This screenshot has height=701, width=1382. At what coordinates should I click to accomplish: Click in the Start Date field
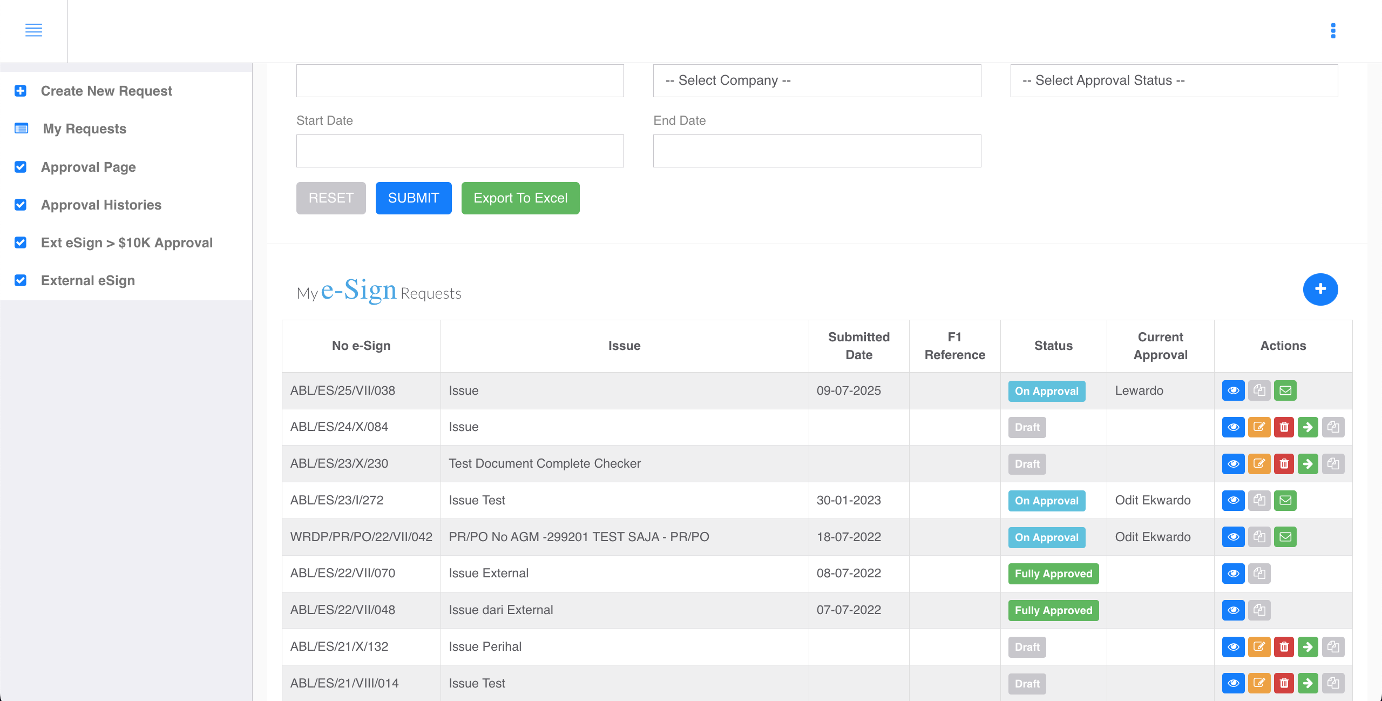(459, 151)
